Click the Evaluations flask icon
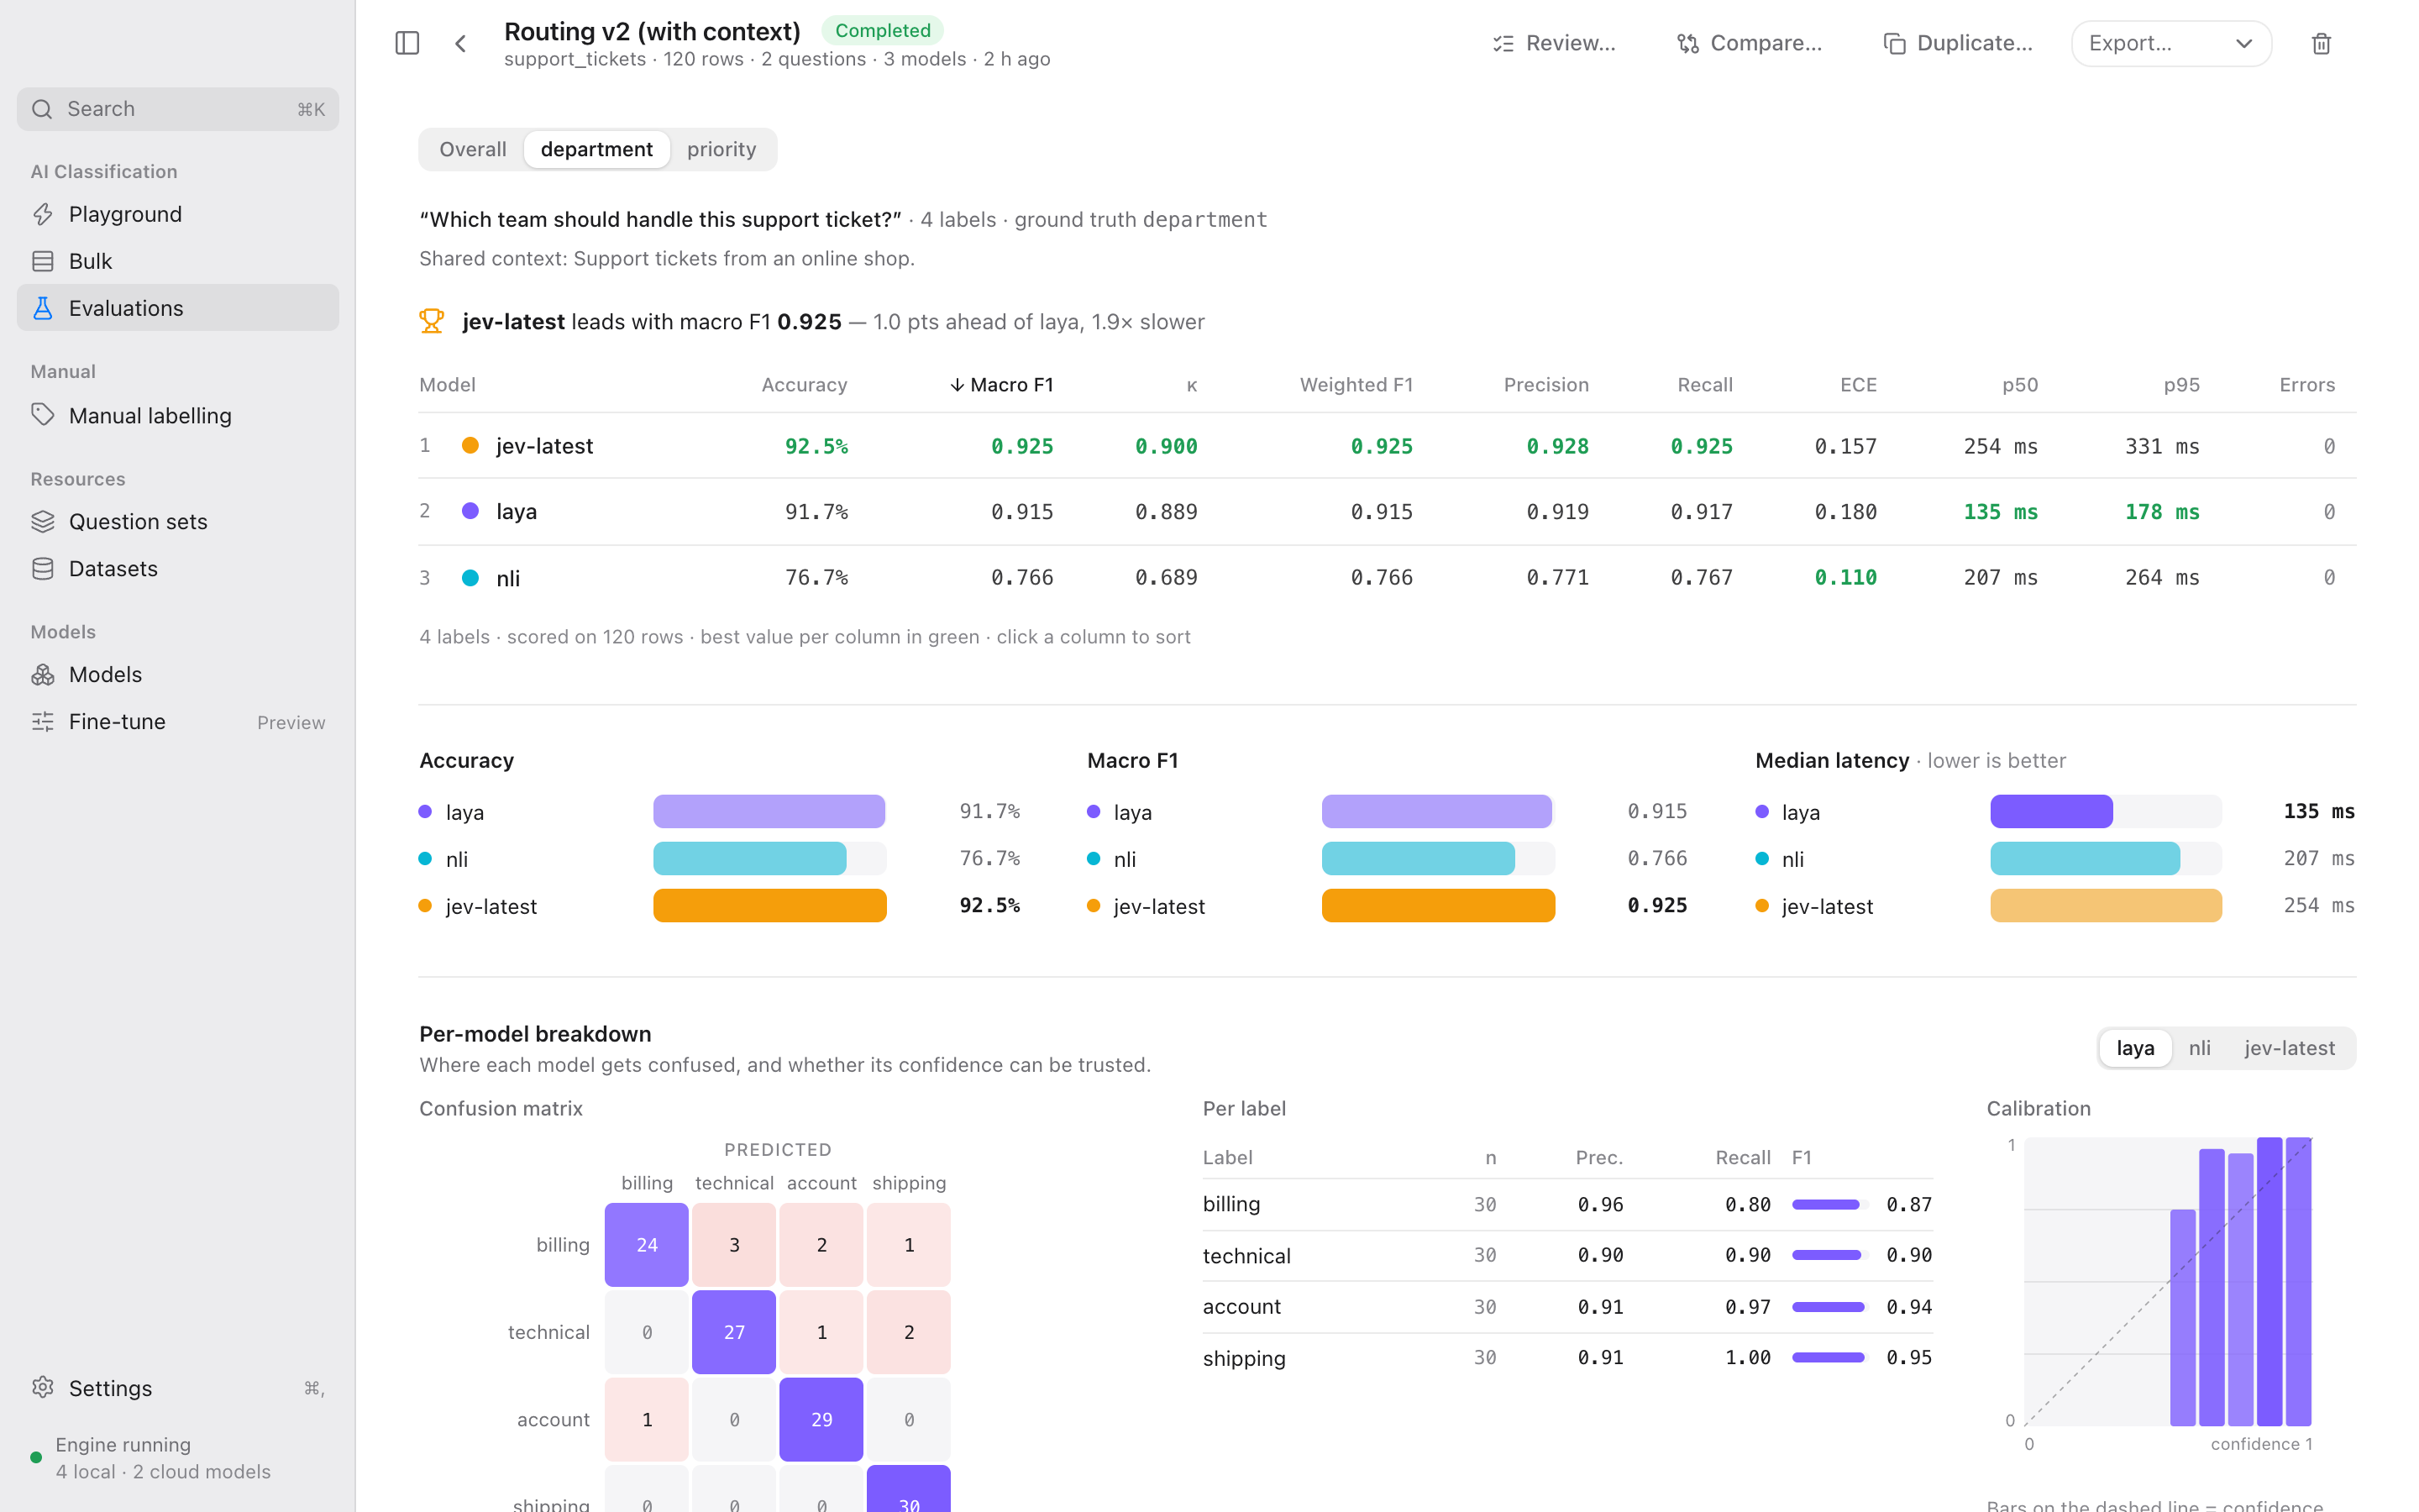The height and width of the screenshot is (1512, 2419). pyautogui.click(x=42, y=308)
